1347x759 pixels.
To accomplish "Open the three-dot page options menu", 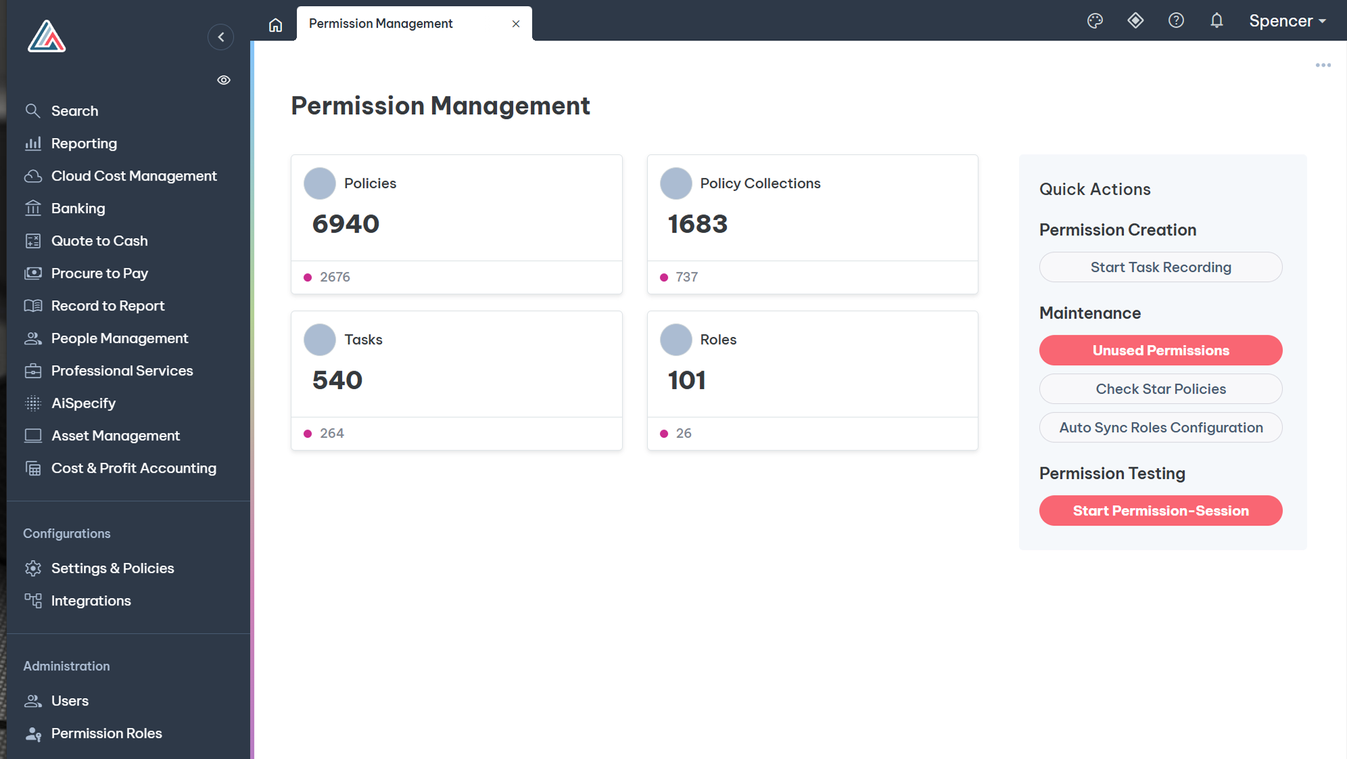I will click(1323, 66).
